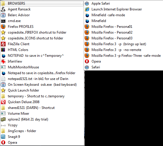163x146 pixels.
Task: Choose Mozilla Firefox 3 -p -no-remote
Action: tap(123, 50)
